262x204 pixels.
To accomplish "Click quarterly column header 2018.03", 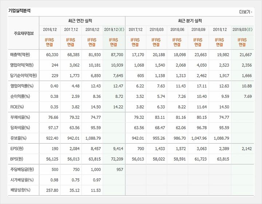I will point(156,29).
